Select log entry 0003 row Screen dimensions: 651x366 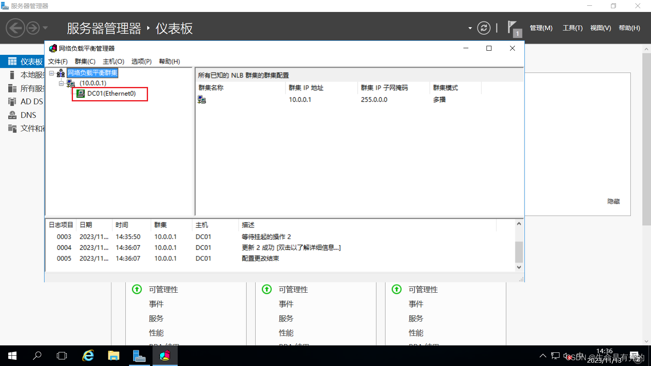280,237
